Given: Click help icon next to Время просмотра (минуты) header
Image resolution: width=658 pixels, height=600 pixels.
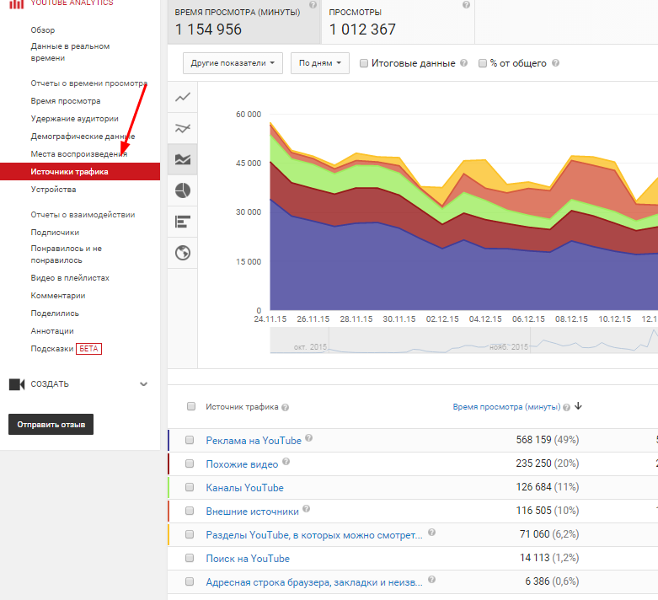Looking at the screenshot, I should click(x=313, y=4).
